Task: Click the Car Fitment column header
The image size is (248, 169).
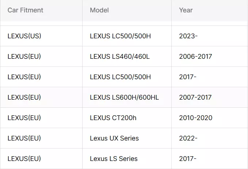Action: 25,10
